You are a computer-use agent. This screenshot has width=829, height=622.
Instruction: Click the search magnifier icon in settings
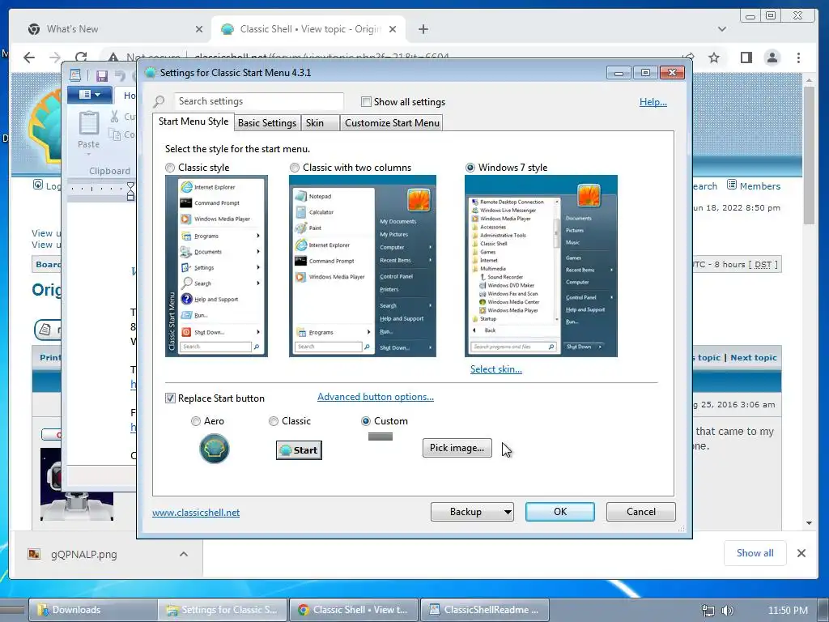(159, 101)
